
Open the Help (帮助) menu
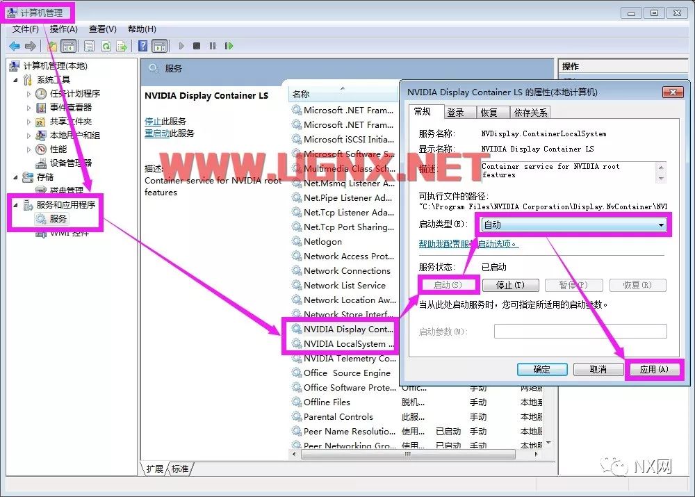click(142, 28)
